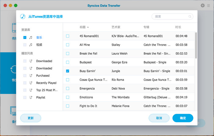Select checkbox for Budapest track
This screenshot has width=214, height=136.
(68, 62)
